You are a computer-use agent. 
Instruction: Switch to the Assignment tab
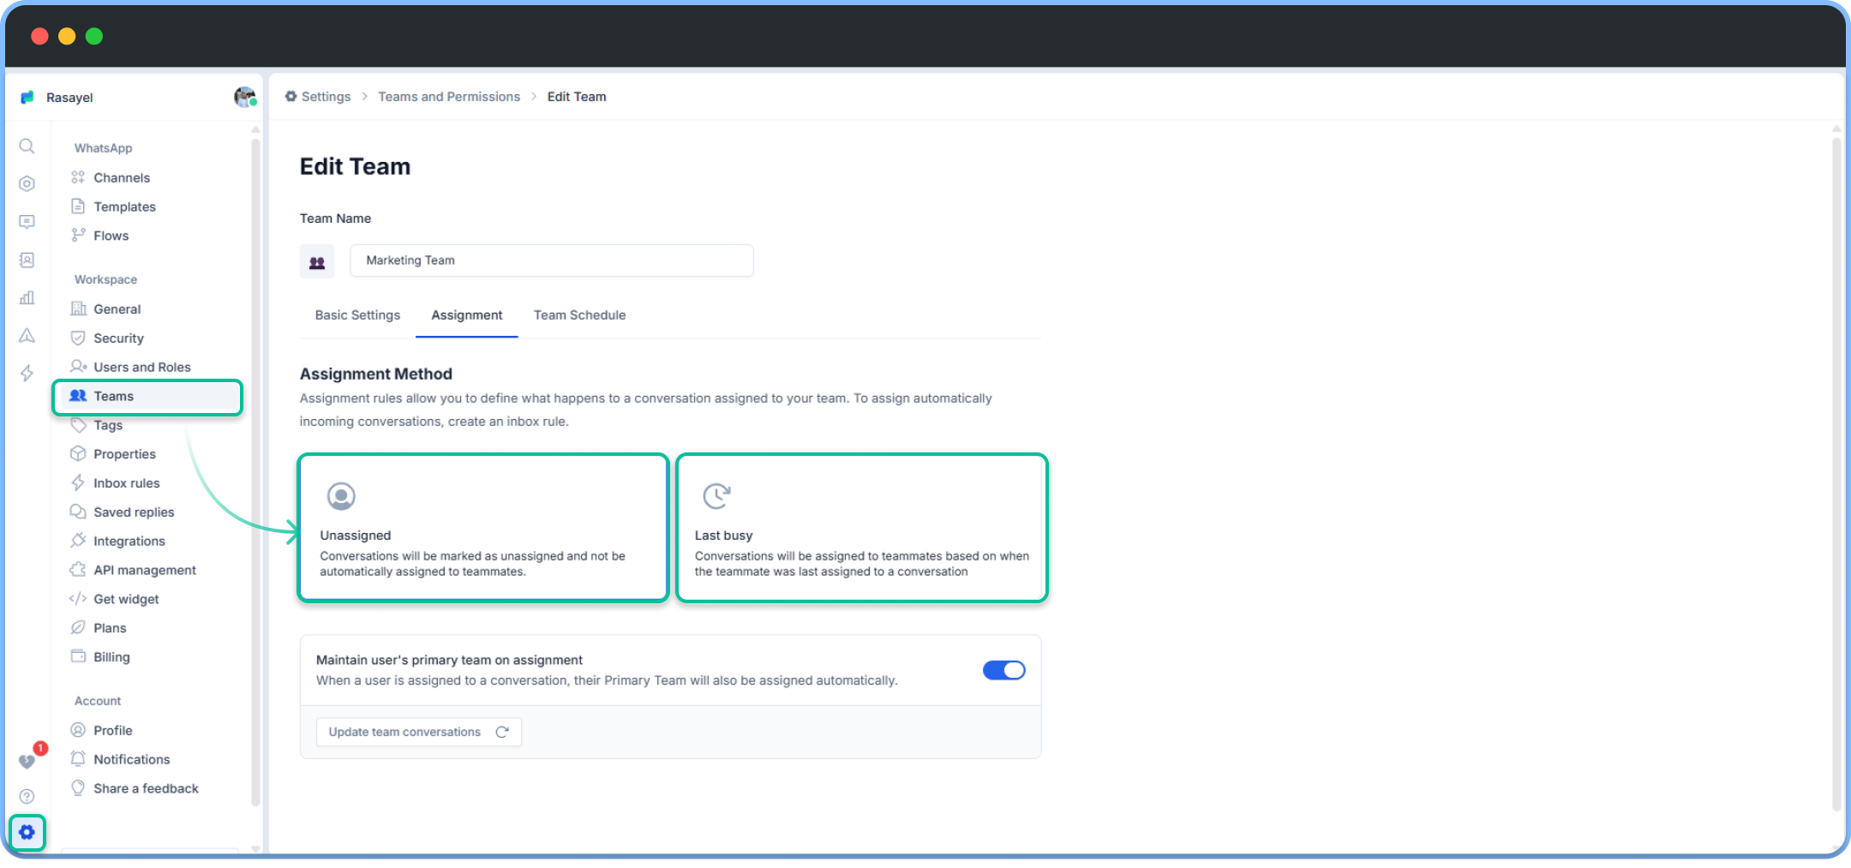pyautogui.click(x=467, y=315)
